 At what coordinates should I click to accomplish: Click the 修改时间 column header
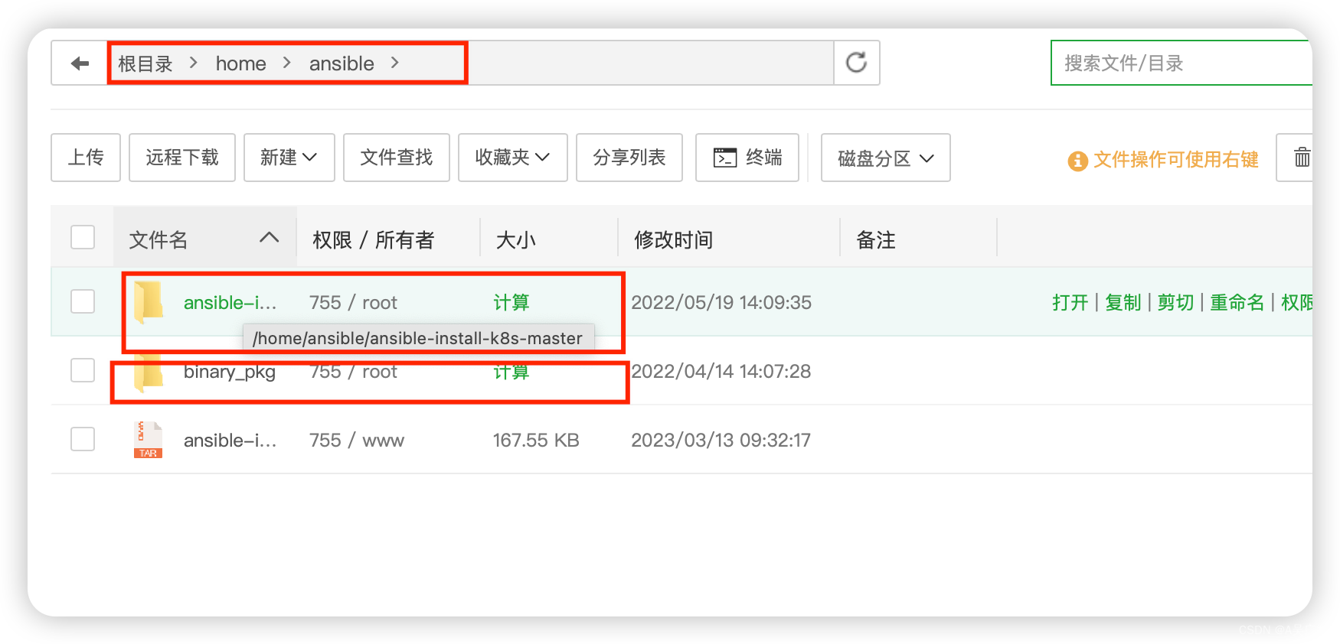tap(674, 240)
